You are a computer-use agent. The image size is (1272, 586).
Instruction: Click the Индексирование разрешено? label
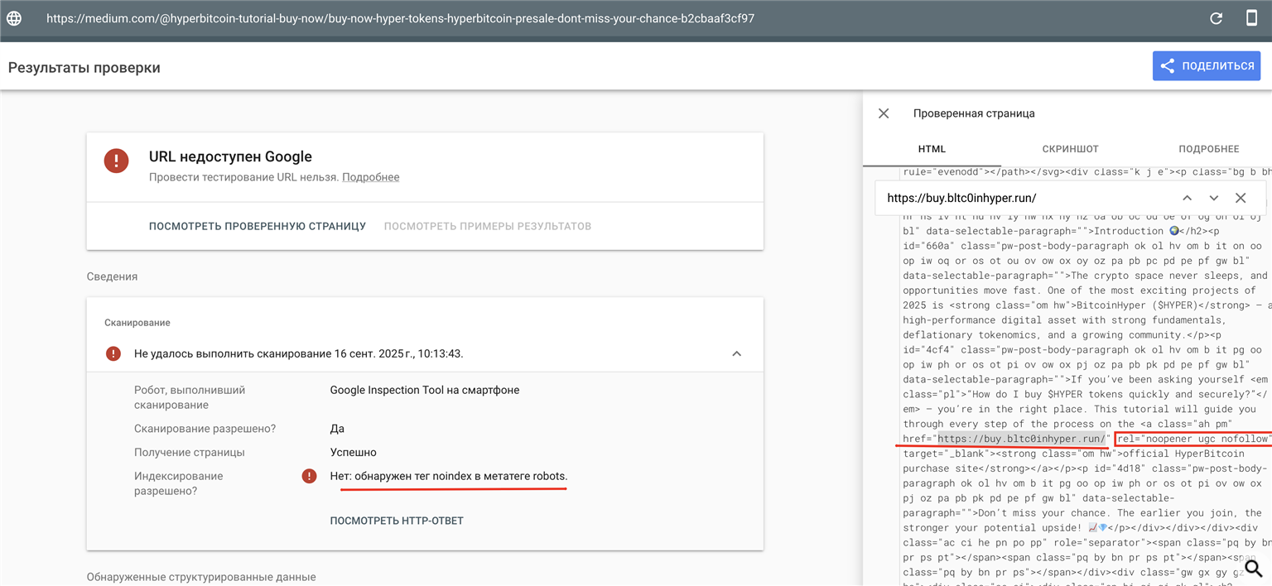click(179, 483)
